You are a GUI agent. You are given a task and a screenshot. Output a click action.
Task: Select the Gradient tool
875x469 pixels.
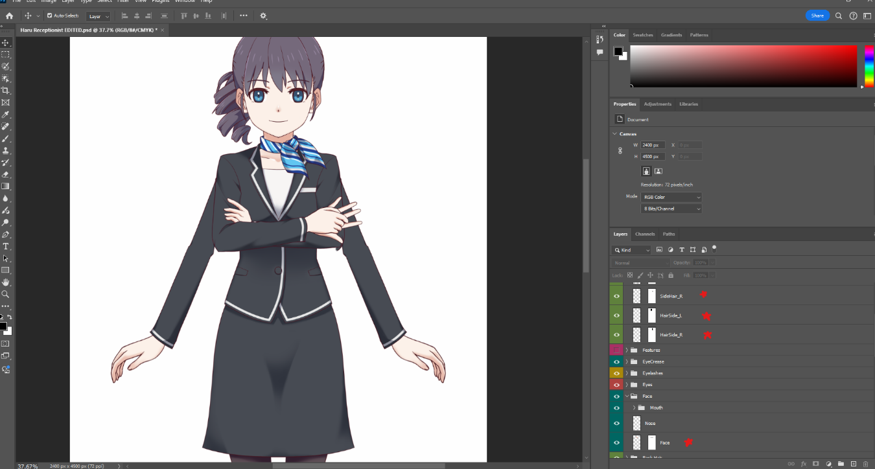(6, 186)
